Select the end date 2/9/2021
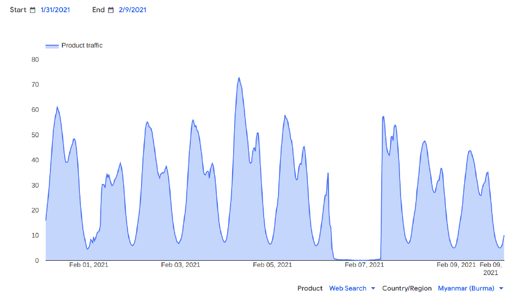The image size is (509, 304). (131, 9)
